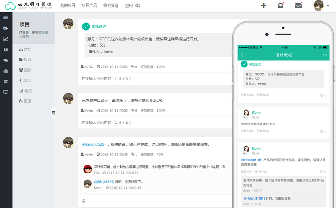This screenshot has width=336, height=208.
Task: Open the three-dots menu in phone header
Action: point(325,55)
